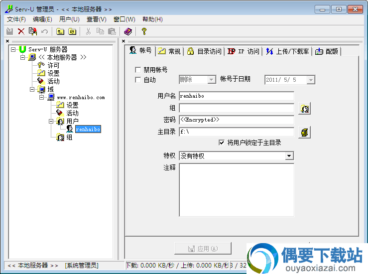Open the 编辑(E) menu
The height and width of the screenshot is (274, 368).
pyautogui.click(x=42, y=19)
